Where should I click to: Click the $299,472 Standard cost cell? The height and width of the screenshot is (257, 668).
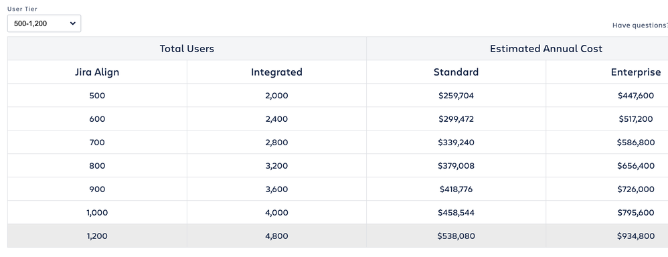click(x=456, y=119)
